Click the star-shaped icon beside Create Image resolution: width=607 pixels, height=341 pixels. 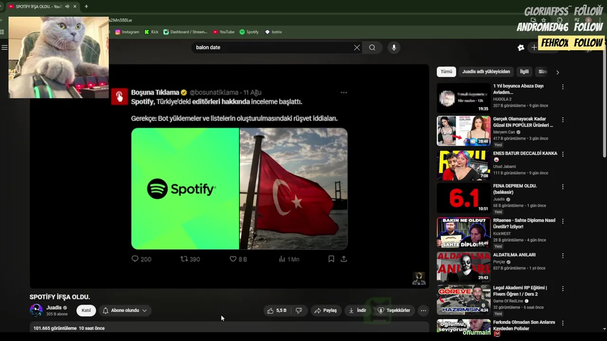[521, 47]
